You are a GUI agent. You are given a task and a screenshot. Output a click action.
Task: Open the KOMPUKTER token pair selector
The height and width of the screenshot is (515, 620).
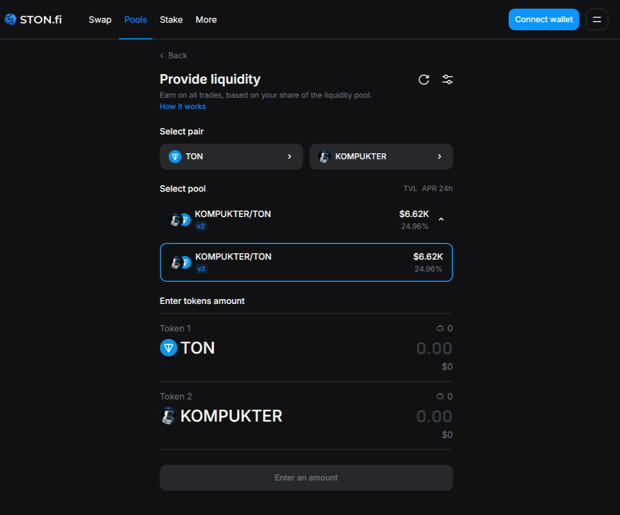pyautogui.click(x=381, y=157)
